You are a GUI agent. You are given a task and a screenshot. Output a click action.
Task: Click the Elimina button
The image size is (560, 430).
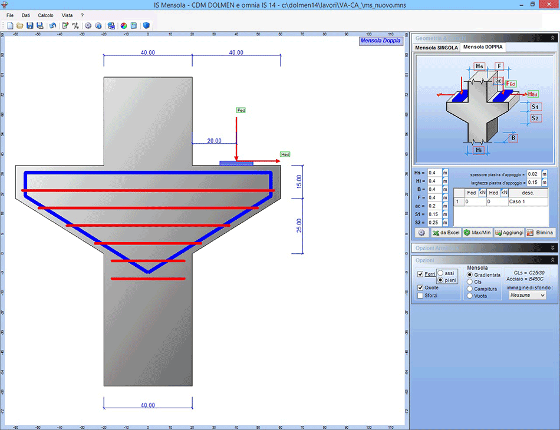point(541,233)
